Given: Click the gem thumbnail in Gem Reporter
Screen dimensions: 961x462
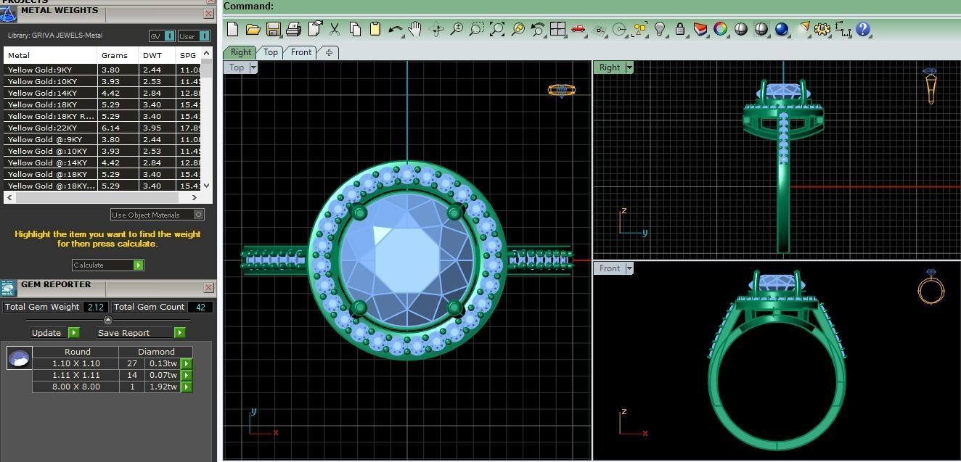Looking at the screenshot, I should pos(19,358).
